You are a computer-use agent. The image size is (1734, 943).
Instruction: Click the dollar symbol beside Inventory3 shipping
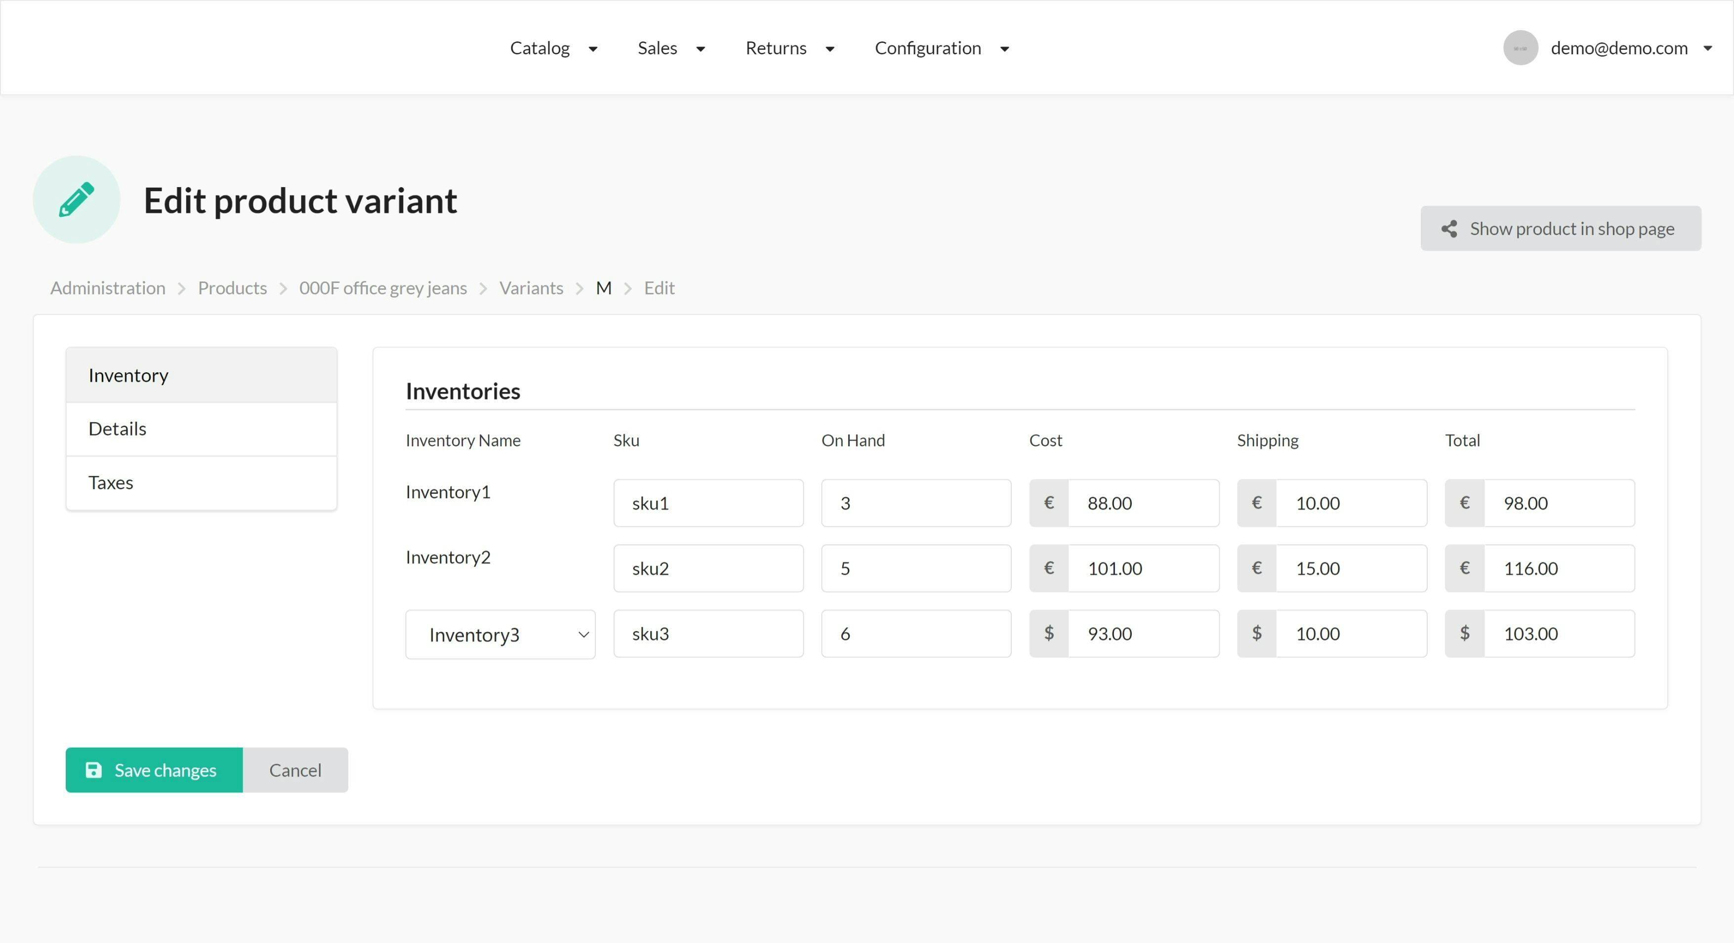click(x=1257, y=633)
